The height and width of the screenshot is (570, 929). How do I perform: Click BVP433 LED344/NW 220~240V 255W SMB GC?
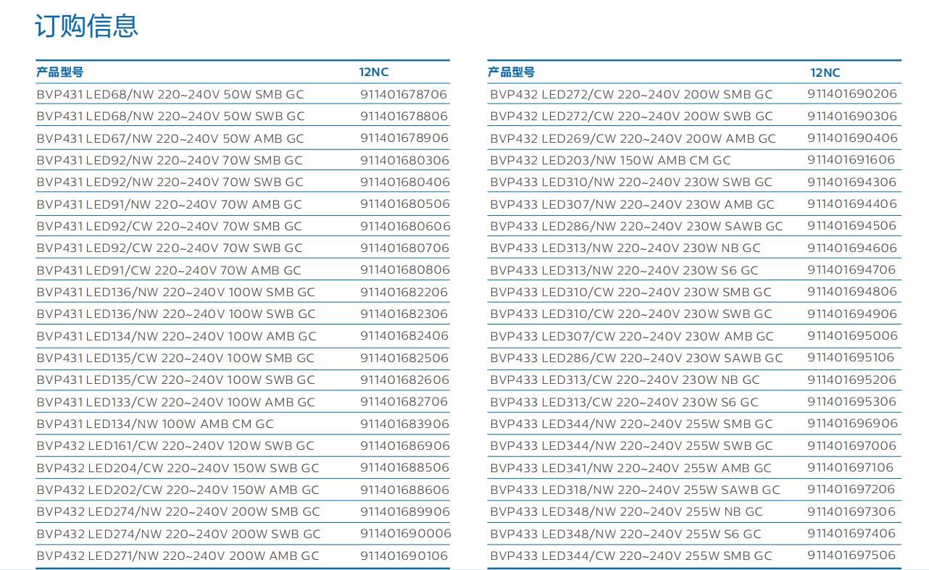click(631, 424)
